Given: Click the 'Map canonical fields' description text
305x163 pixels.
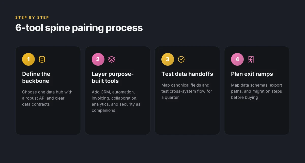Looking at the screenshot, I should pos(187,91).
